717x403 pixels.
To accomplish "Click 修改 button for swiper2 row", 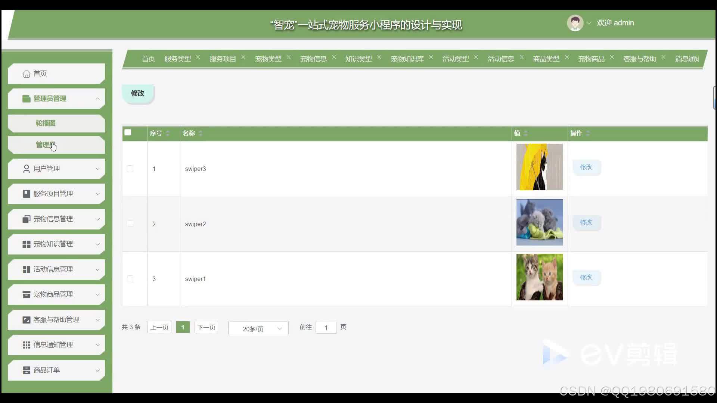I will [x=586, y=222].
